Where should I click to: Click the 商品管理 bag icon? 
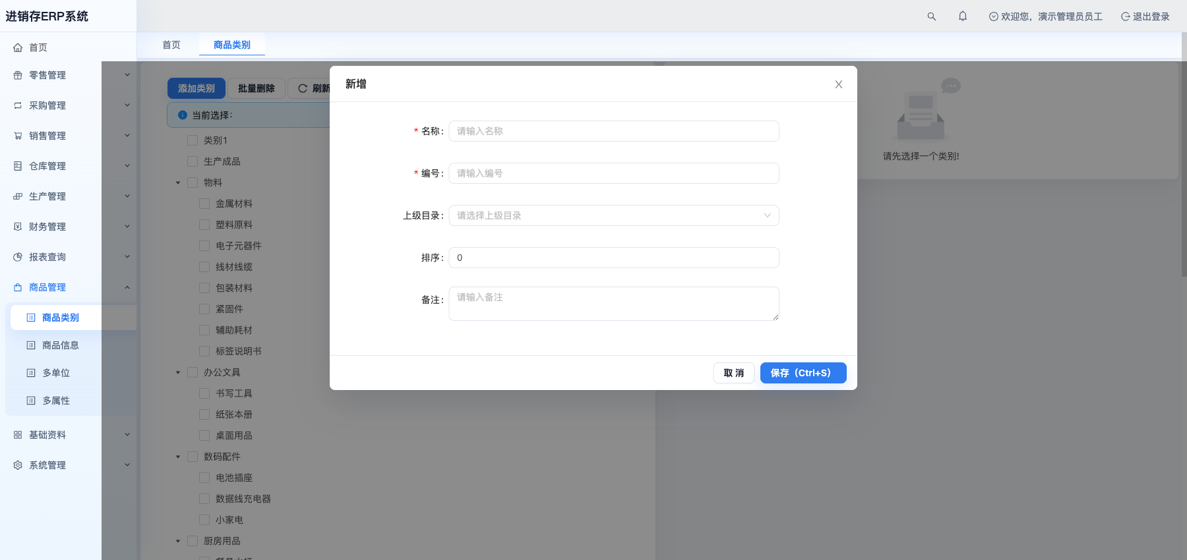pos(18,287)
